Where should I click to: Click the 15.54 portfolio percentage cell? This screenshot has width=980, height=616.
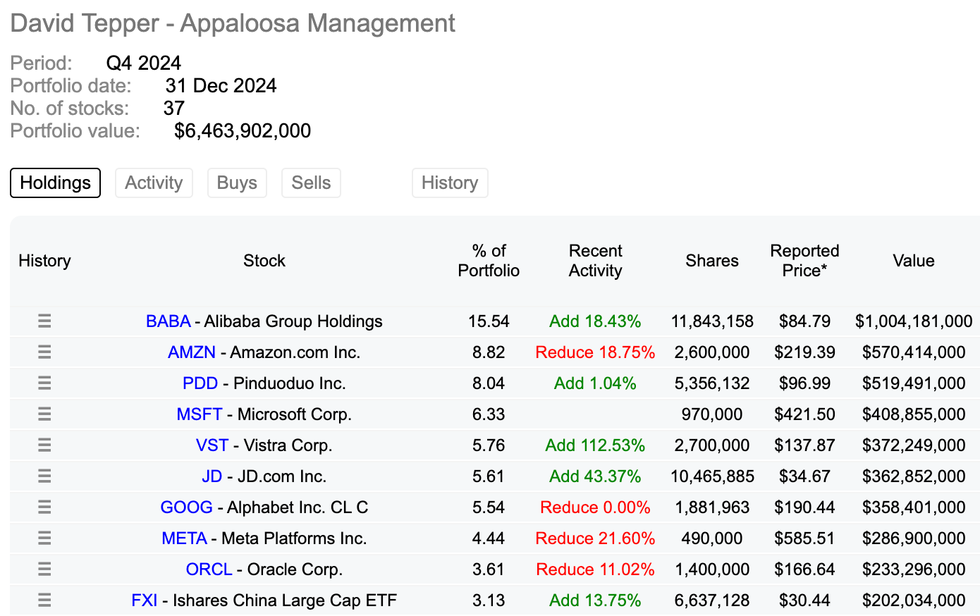489,321
